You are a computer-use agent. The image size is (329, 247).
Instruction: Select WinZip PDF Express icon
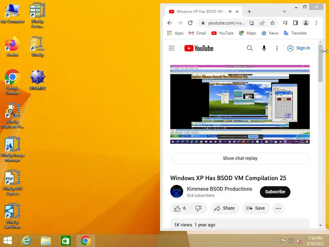click(x=13, y=182)
